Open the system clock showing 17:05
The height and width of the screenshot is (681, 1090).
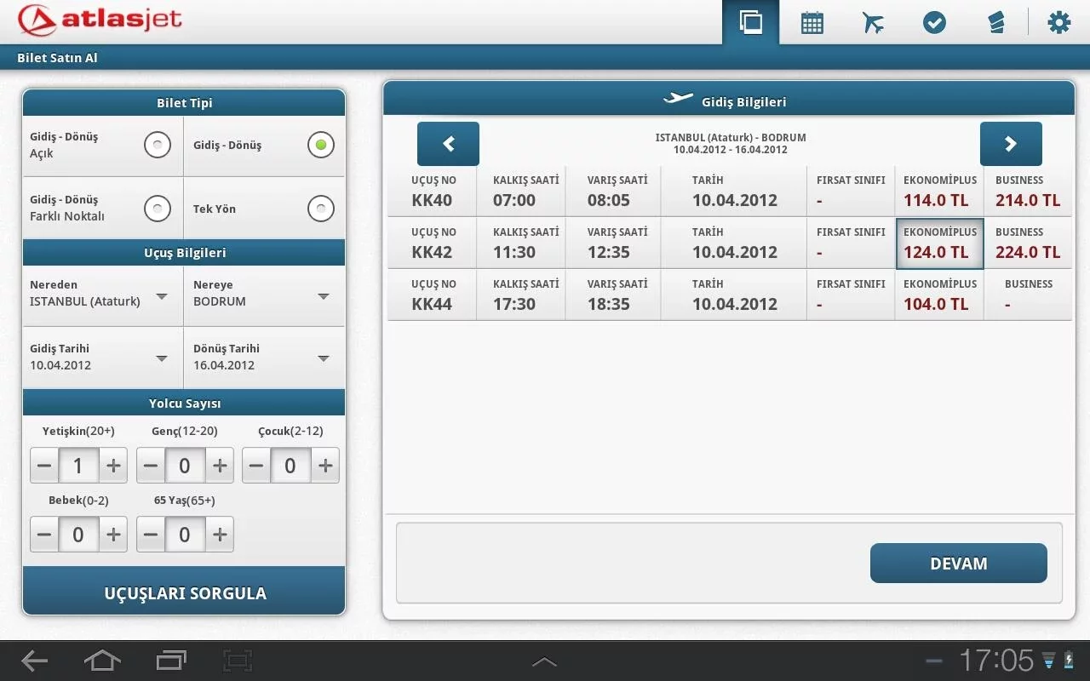coord(996,661)
